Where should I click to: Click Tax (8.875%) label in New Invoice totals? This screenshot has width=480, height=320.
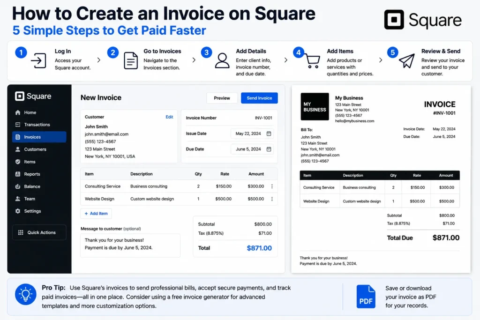pos(211,233)
